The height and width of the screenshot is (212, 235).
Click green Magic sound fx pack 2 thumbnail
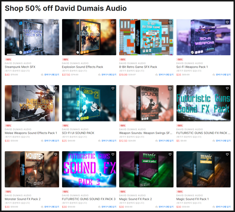tap(146, 169)
